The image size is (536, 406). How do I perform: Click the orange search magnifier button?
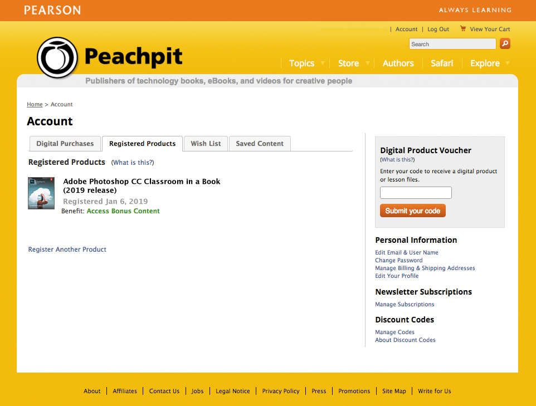pos(505,44)
